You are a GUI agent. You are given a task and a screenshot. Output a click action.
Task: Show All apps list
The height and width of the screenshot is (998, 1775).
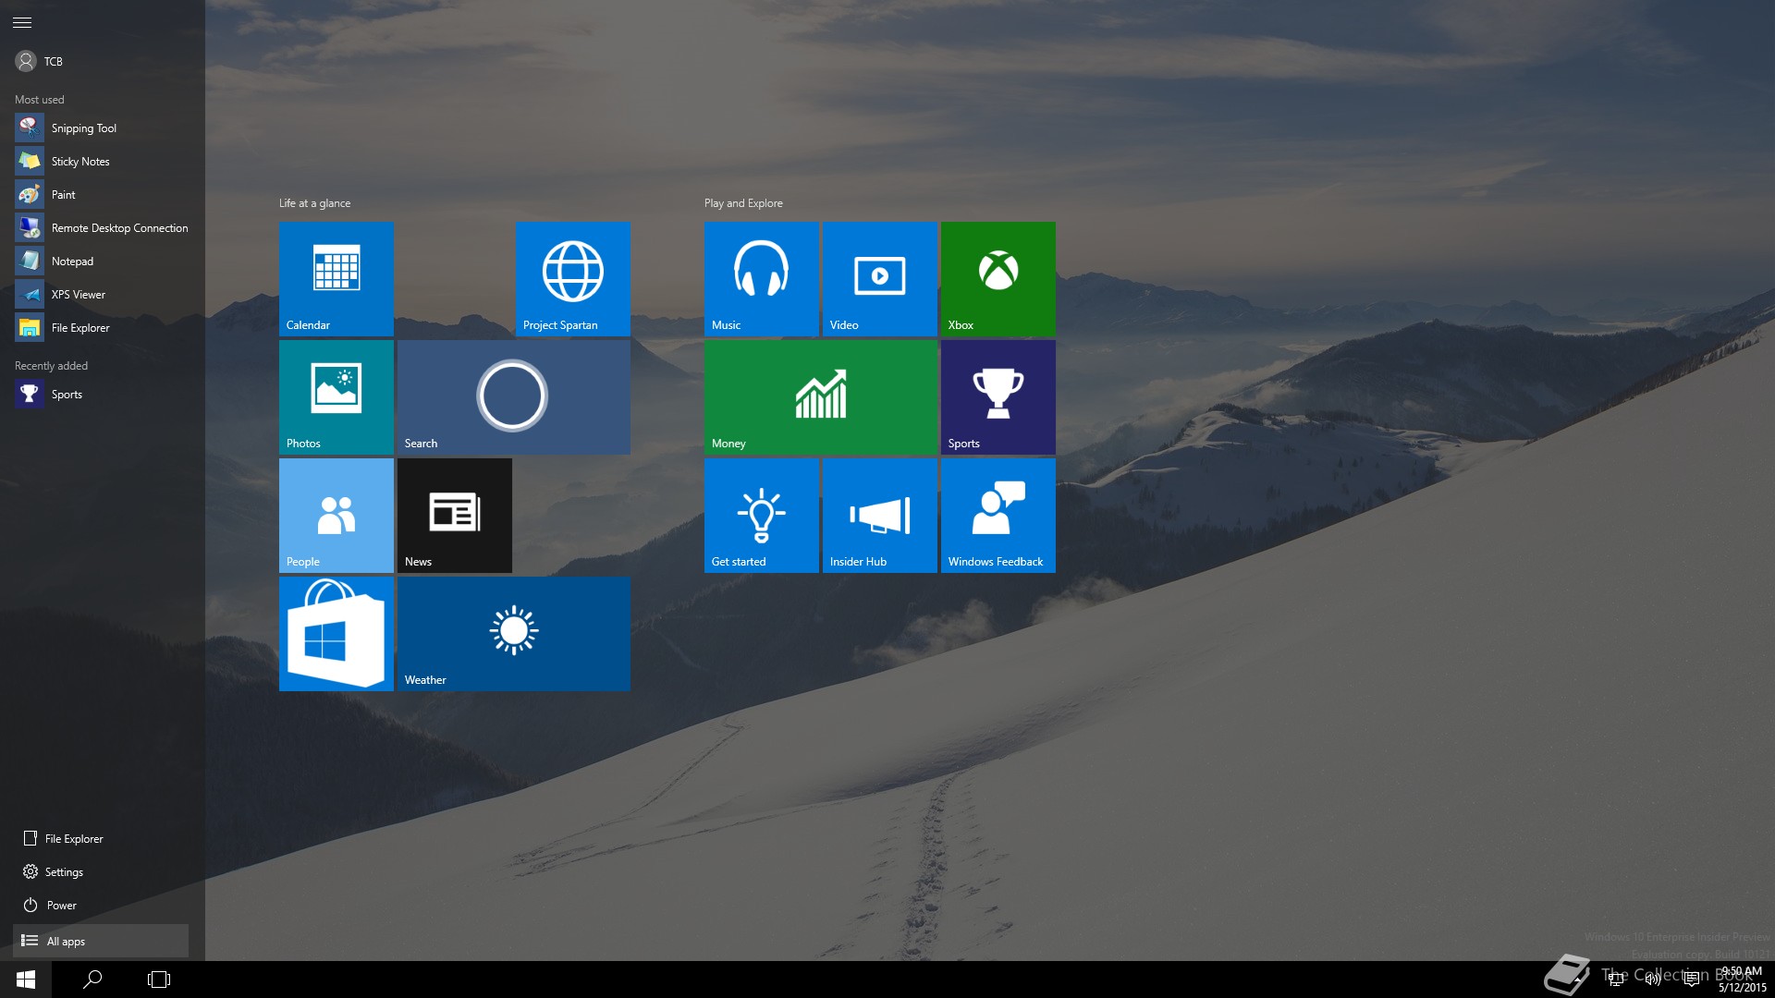(101, 941)
